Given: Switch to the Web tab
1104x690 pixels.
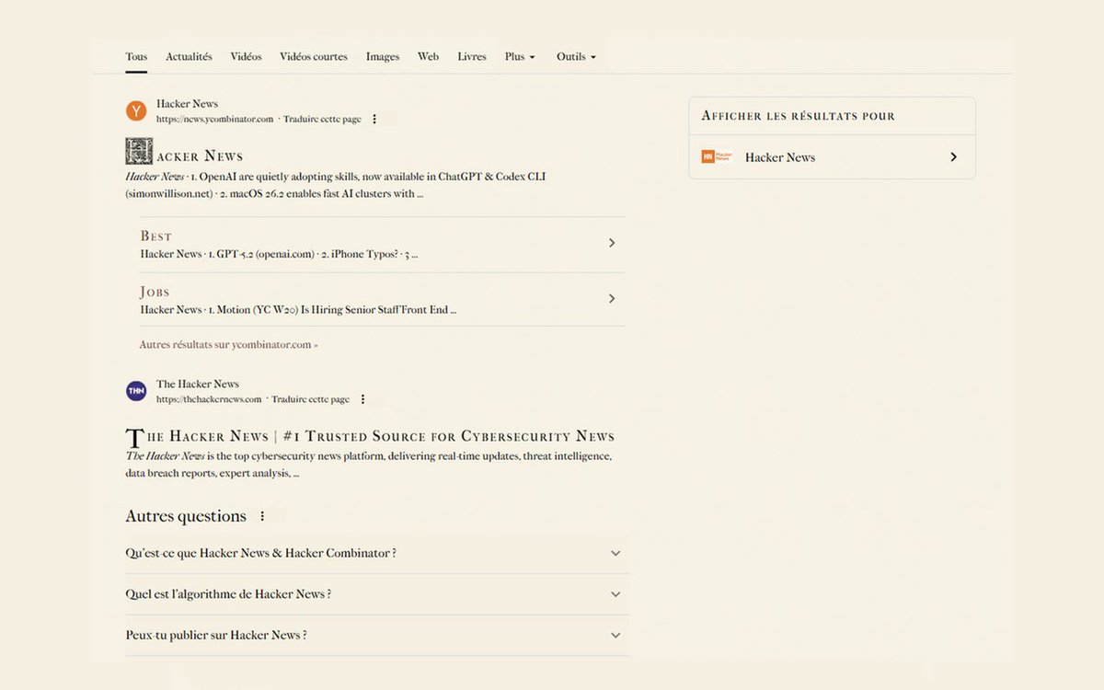Looking at the screenshot, I should click(428, 57).
